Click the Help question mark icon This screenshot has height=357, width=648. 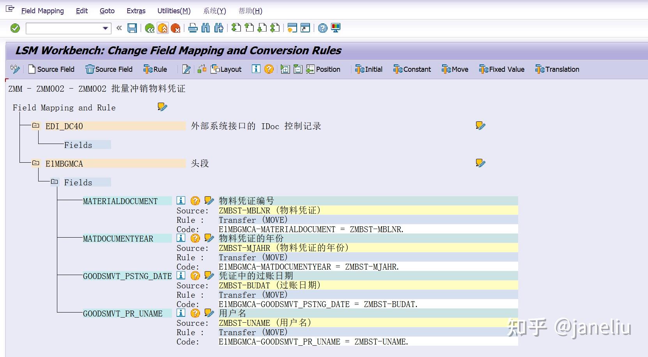point(322,28)
